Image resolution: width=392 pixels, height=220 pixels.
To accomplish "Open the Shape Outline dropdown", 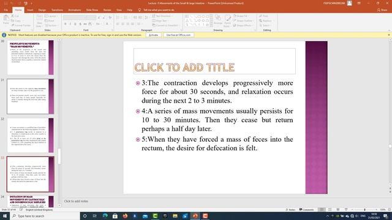I will 243,21.
